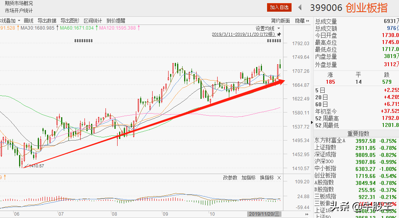The image size is (399, 218).
Task: Select the 画线 drawing tool
Action: (28, 21)
